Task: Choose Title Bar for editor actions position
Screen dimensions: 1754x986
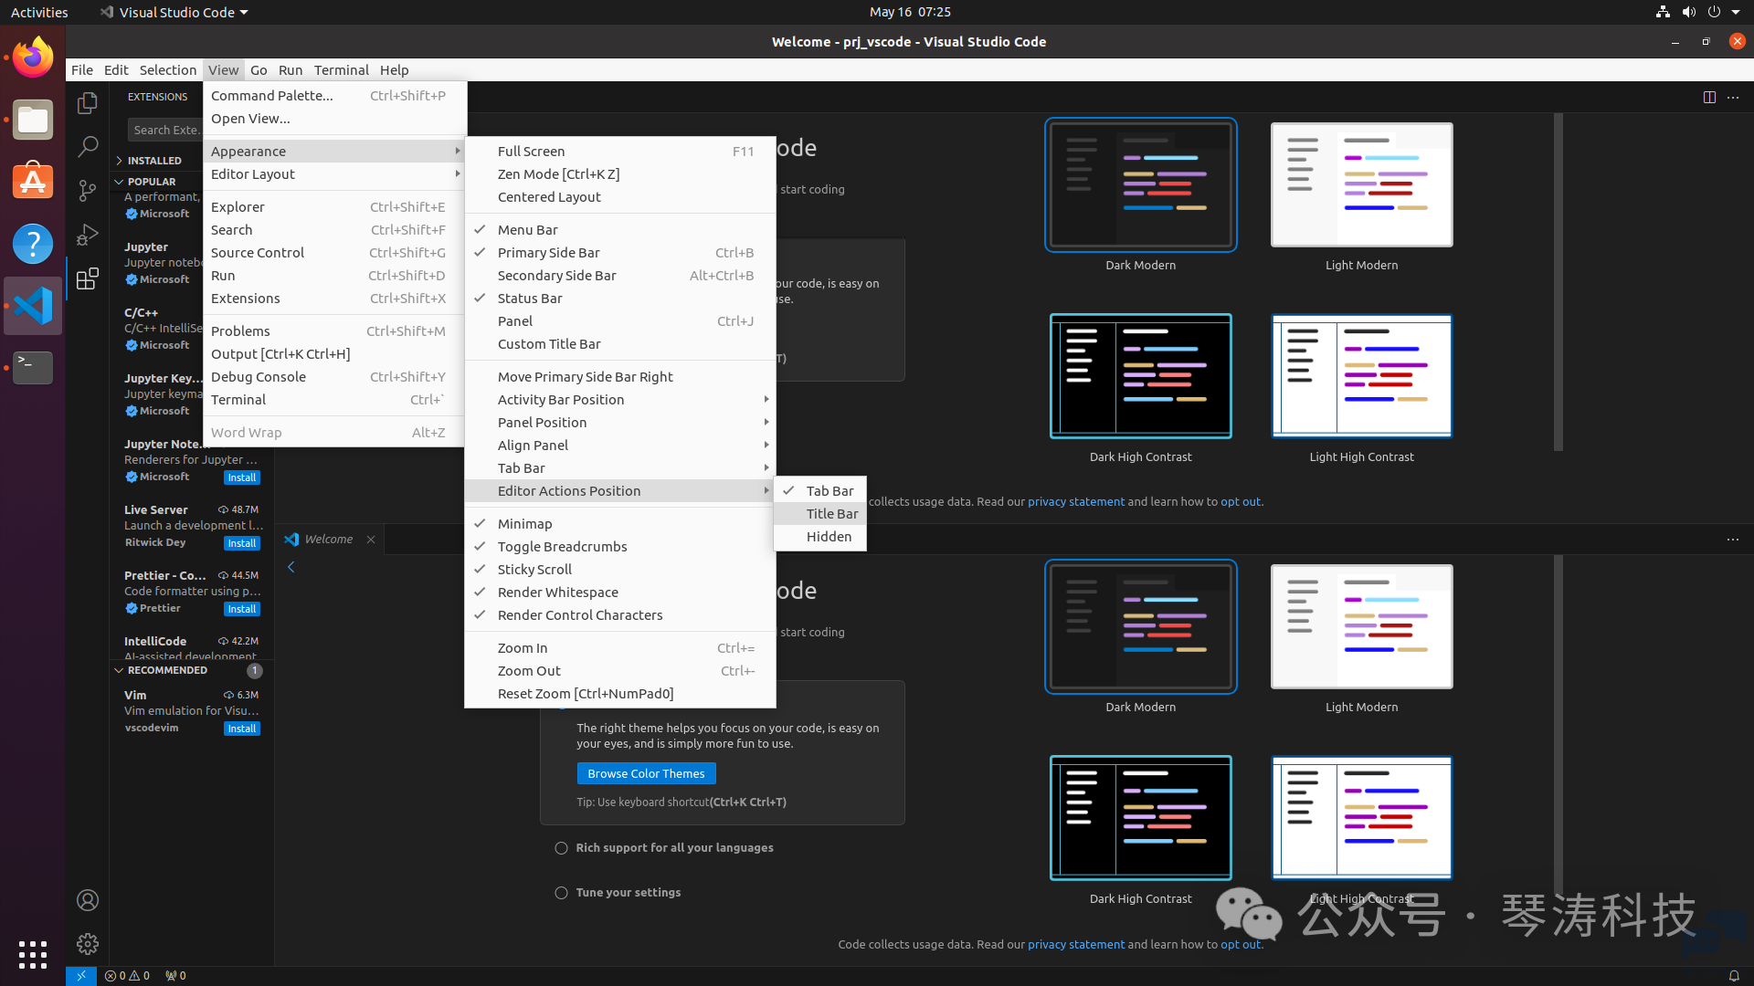Action: [820, 514]
